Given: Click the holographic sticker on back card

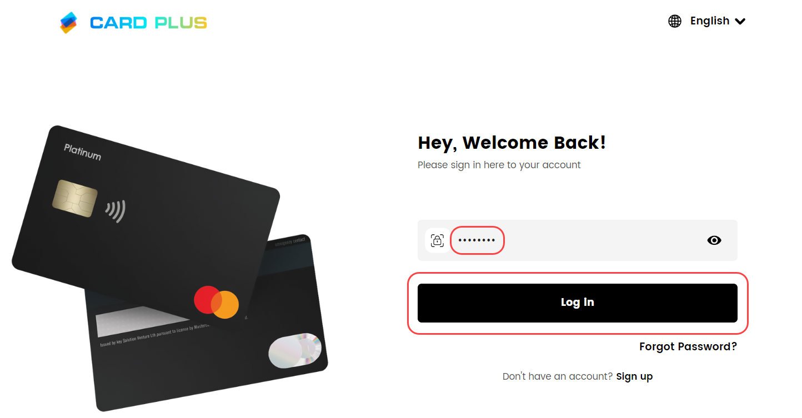Looking at the screenshot, I should point(295,350).
